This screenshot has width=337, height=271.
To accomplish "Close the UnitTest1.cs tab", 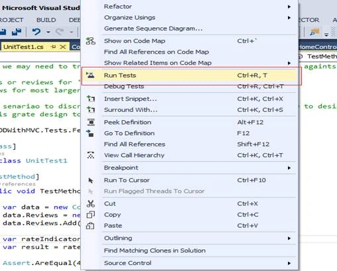I will coord(63,47).
